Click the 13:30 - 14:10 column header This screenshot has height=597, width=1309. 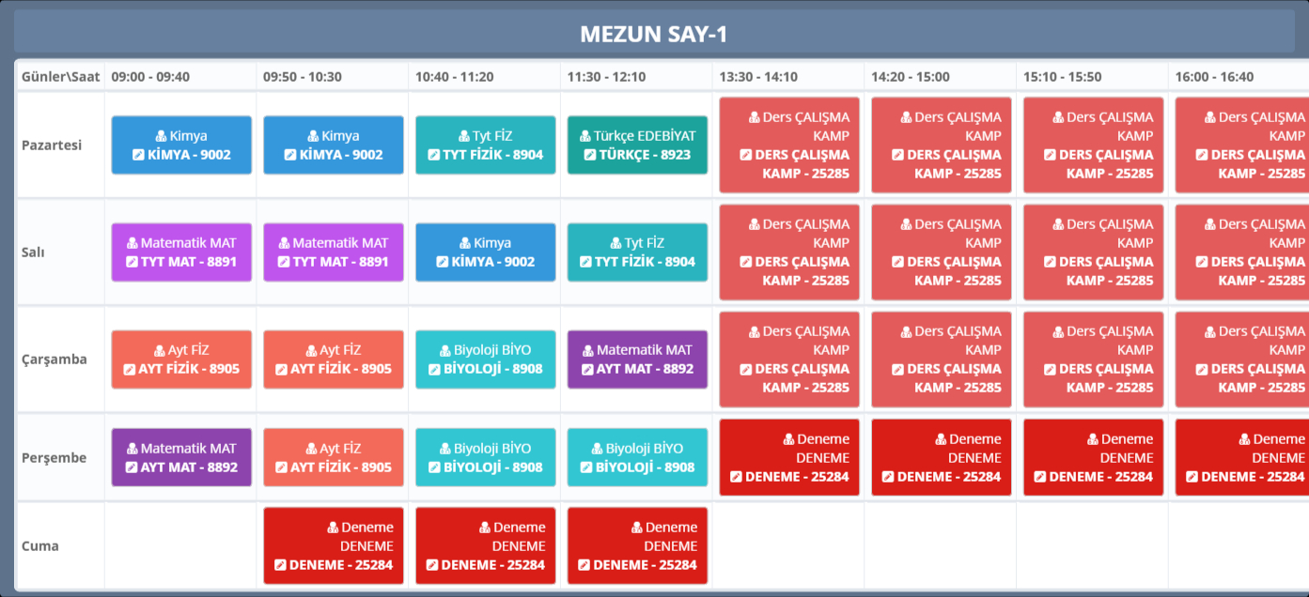(757, 77)
